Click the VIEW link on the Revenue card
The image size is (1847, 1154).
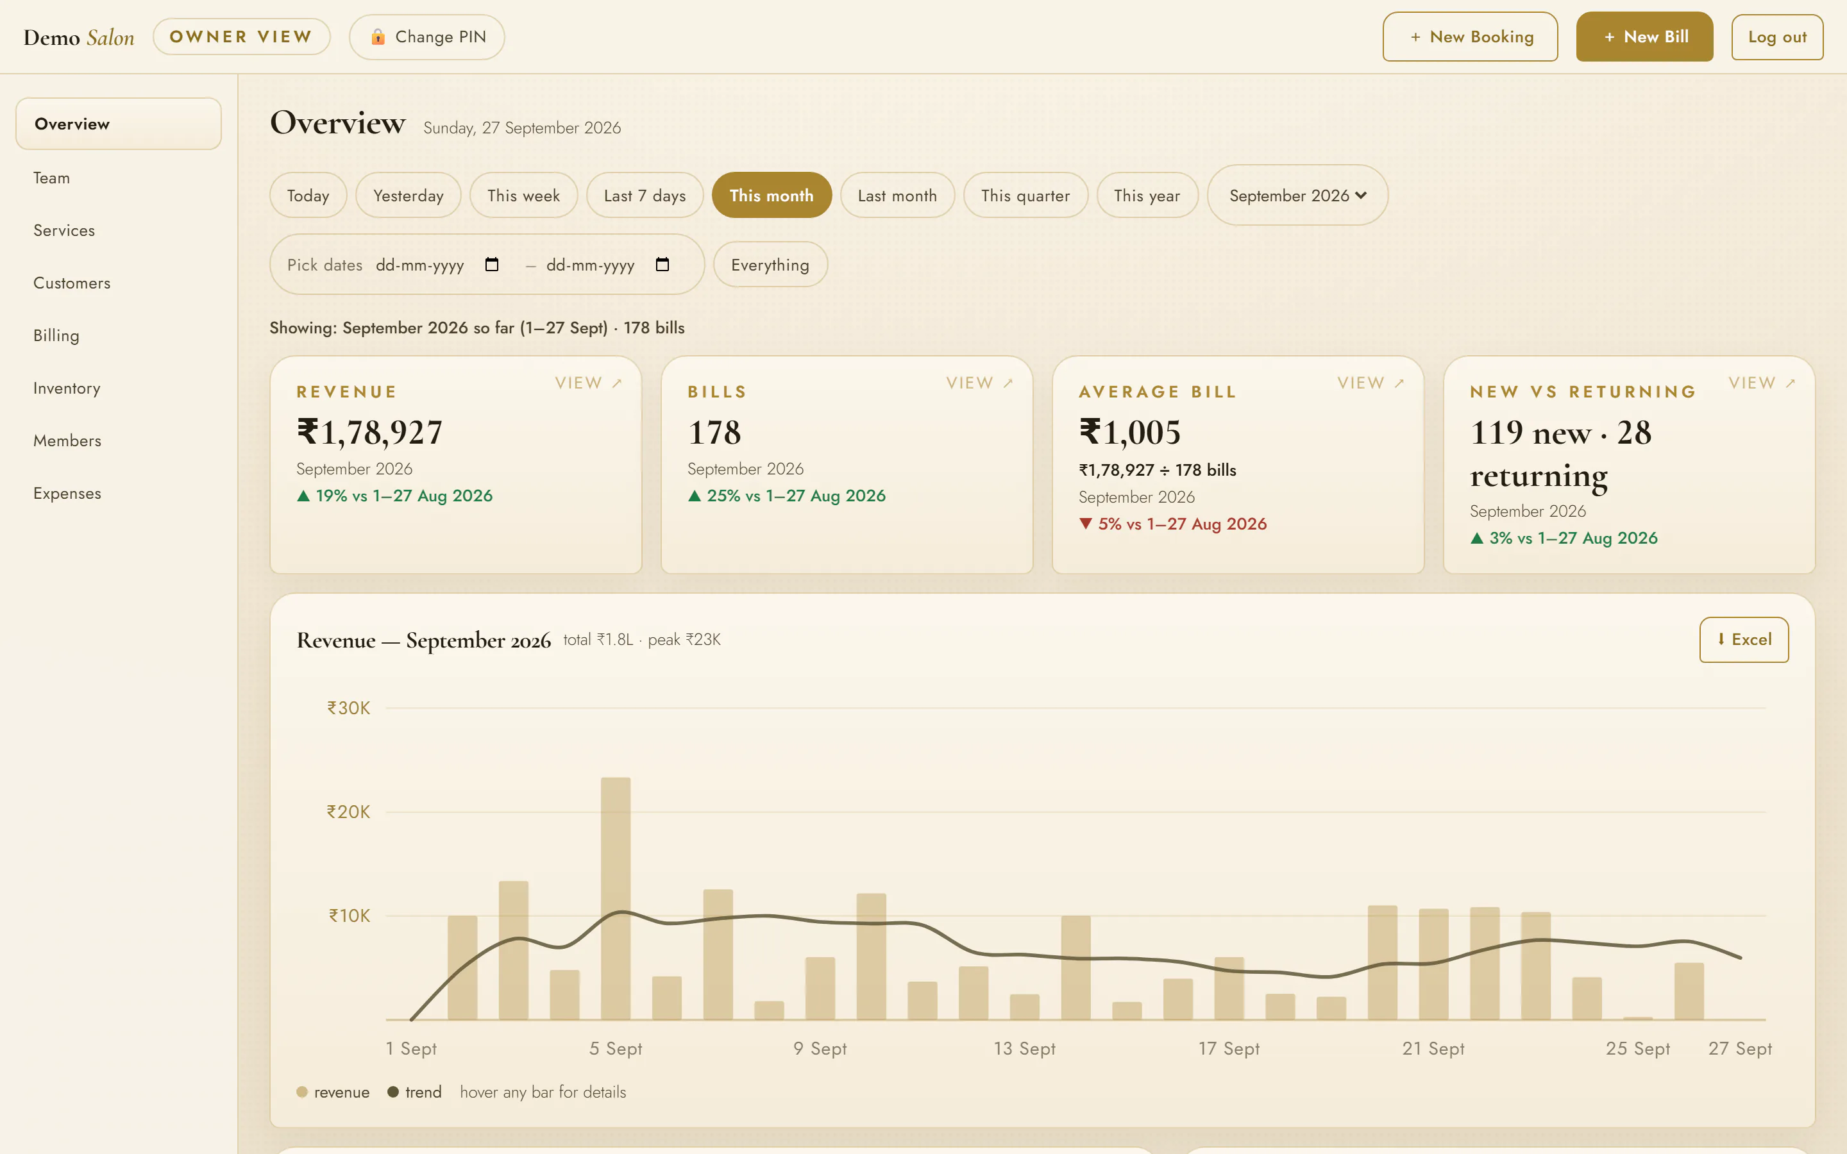[x=589, y=383]
